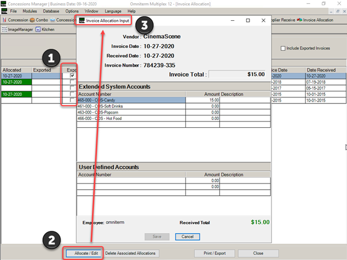This screenshot has width=347, height=260.
Task: Open Invoice Allocation from the toolbar
Action: [x=315, y=20]
